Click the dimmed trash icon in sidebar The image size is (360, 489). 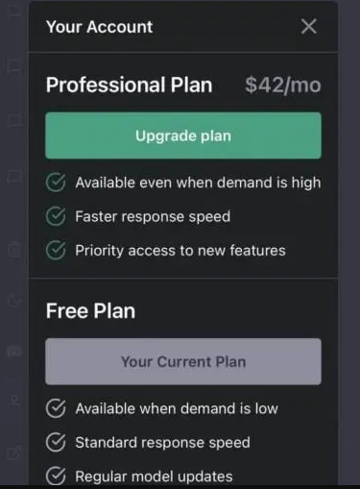14,249
